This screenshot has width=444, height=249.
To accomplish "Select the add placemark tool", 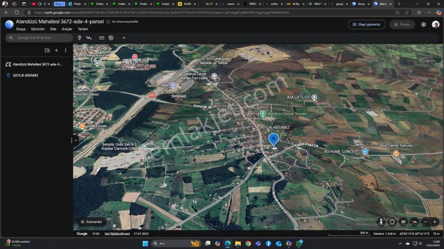I will click(80, 38).
